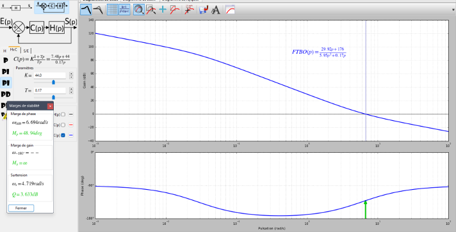Screen dimensions: 456x232
Task: Open the red line style swatch
Action: point(70,125)
